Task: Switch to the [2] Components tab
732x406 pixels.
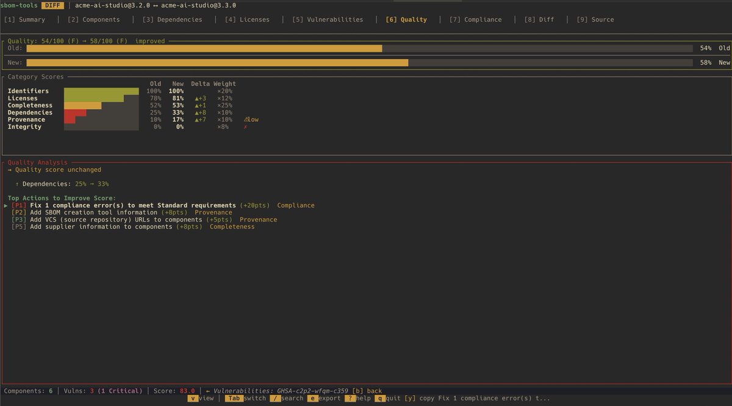Action: 93,20
